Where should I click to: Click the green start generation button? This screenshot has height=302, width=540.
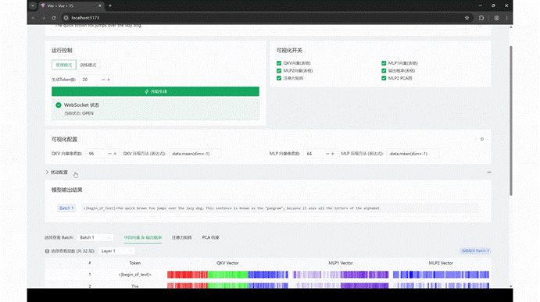156,91
